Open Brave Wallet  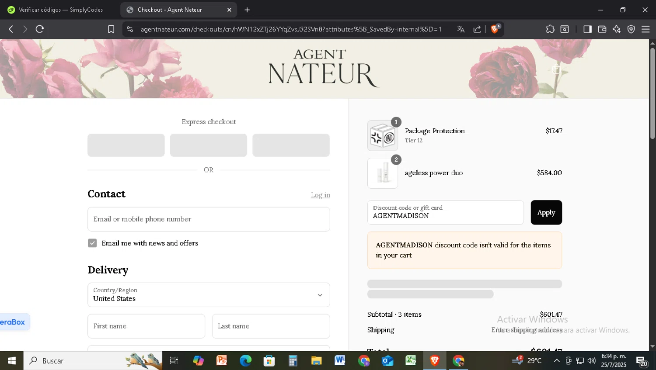(602, 29)
